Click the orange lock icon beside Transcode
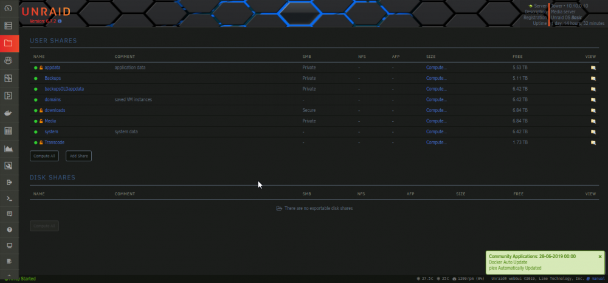 [x=41, y=142]
